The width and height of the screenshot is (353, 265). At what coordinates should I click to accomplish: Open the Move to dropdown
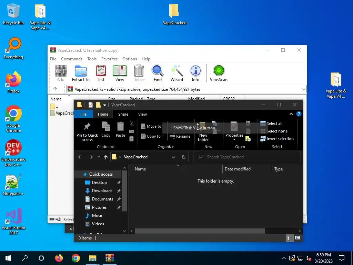pos(152,126)
